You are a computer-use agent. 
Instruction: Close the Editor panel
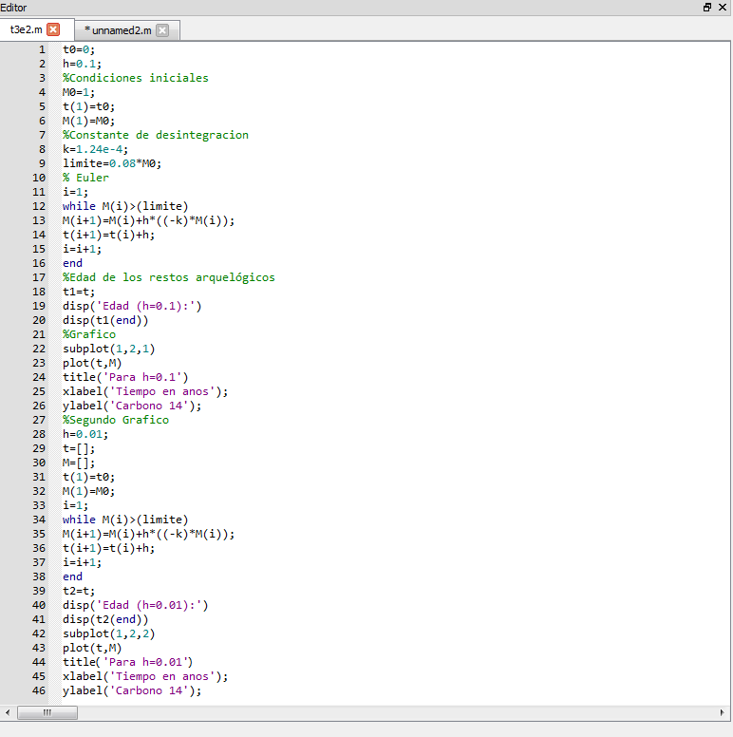(724, 7)
